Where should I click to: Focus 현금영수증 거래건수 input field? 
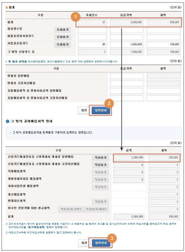pyautogui.click(x=92, y=30)
